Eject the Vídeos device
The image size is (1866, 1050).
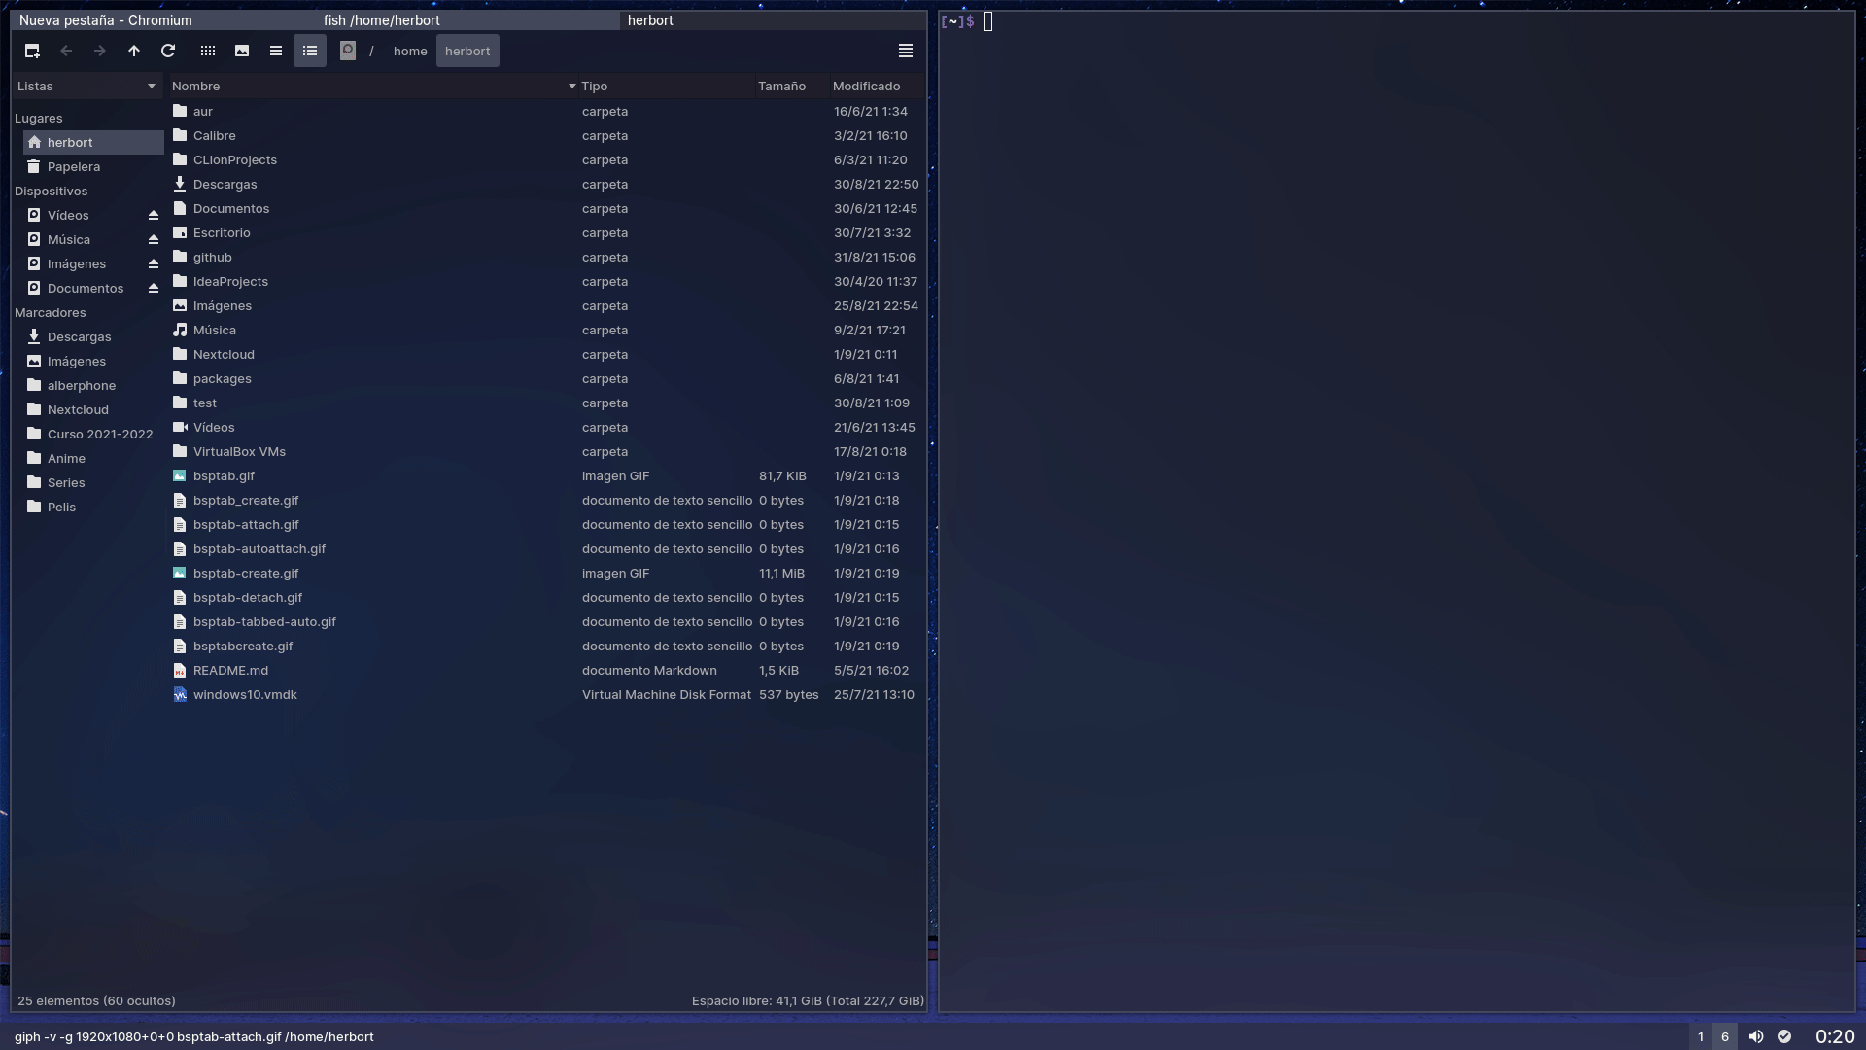[x=154, y=215]
